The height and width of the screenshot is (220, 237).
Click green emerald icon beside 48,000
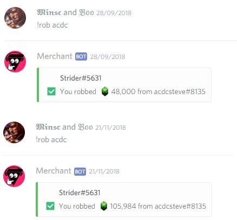(105, 91)
